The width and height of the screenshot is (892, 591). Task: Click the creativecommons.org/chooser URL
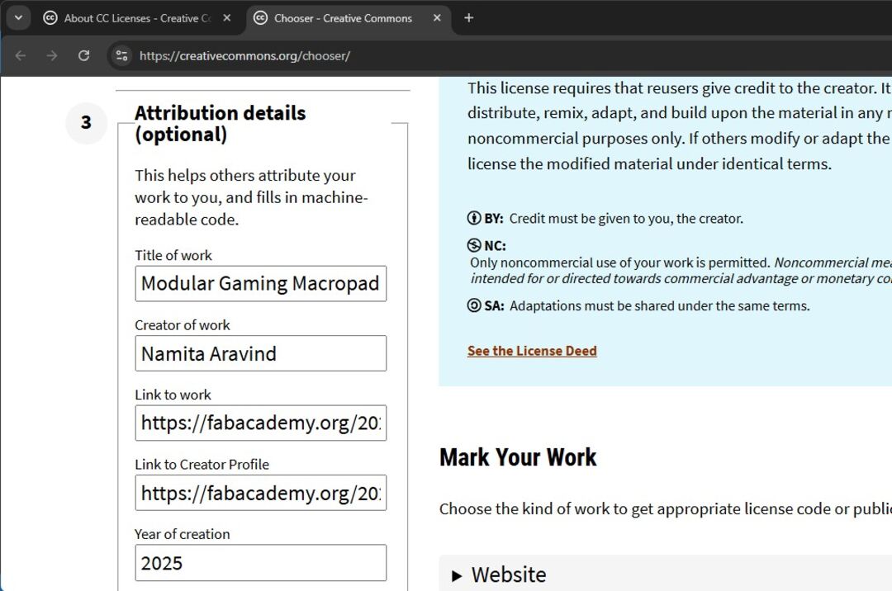point(244,55)
